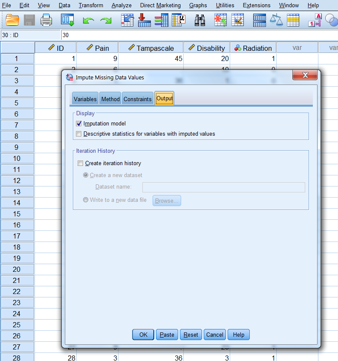Click the Save floppy disk icon
Screen dimensions: 338x361
29,20
